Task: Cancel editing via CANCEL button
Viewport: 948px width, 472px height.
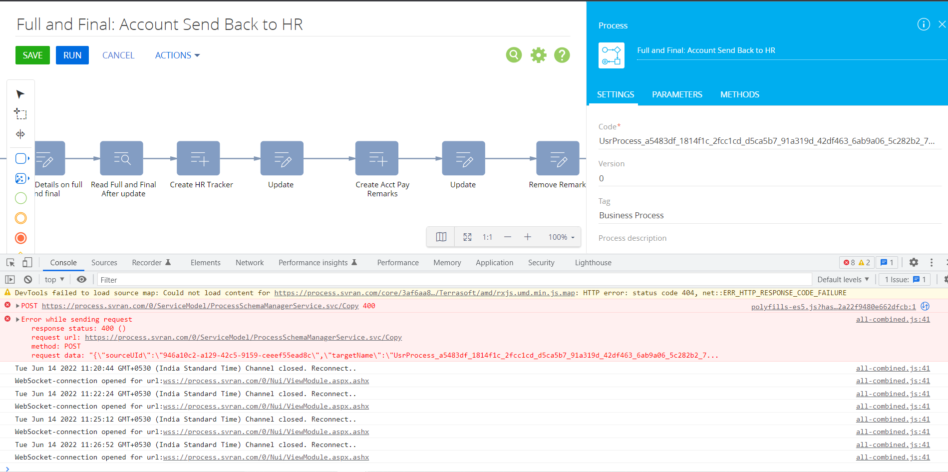Action: pyautogui.click(x=118, y=55)
